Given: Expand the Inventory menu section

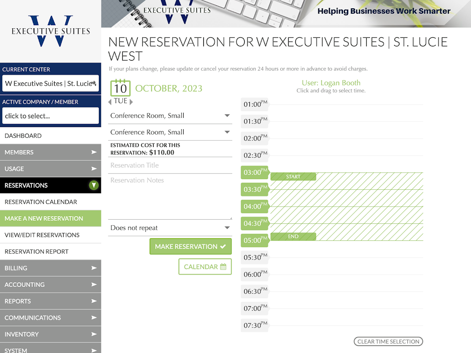Looking at the screenshot, I should 50,334.
